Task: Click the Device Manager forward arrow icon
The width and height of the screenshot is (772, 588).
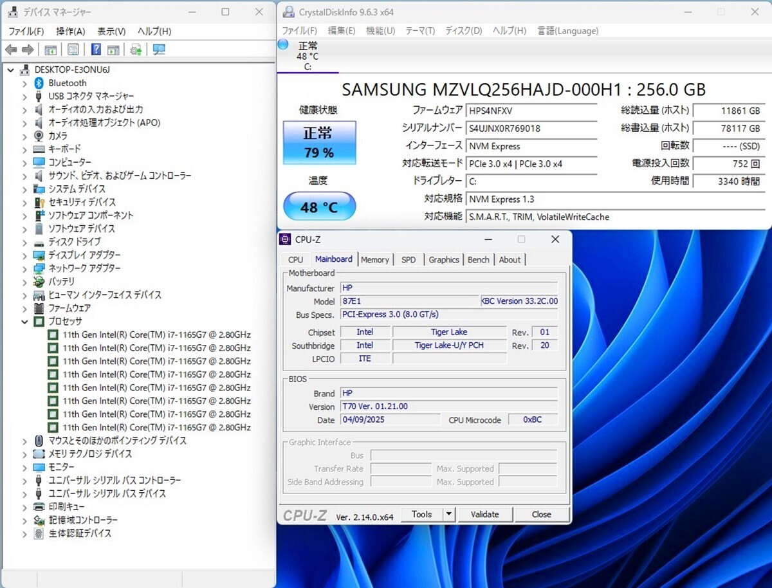Action: click(x=28, y=50)
